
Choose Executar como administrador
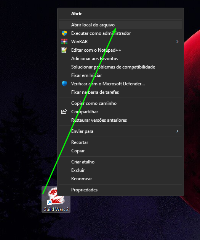point(120,33)
